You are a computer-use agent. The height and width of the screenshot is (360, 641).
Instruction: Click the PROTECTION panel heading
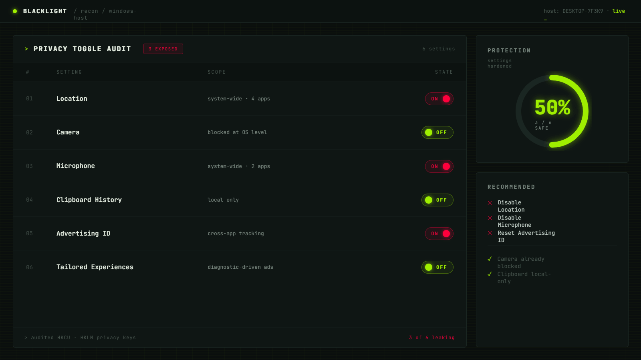[x=509, y=50]
